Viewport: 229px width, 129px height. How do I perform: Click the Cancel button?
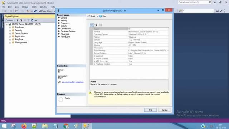pyautogui.click(x=165, y=110)
